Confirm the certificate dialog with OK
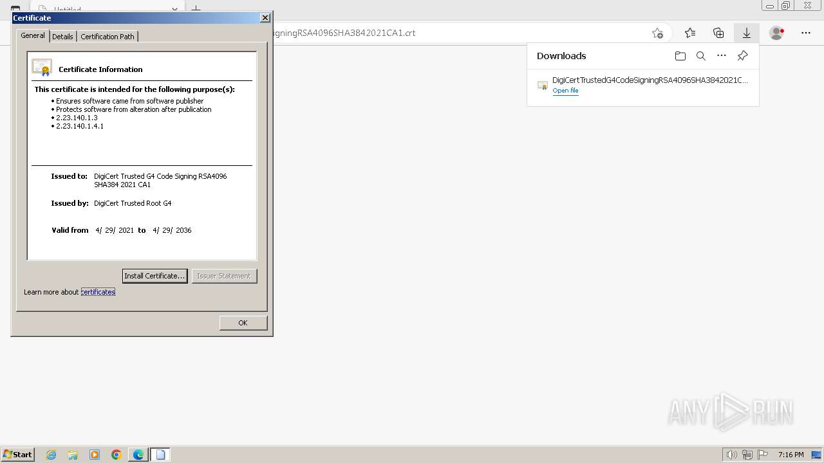The width and height of the screenshot is (824, 463). tap(243, 323)
